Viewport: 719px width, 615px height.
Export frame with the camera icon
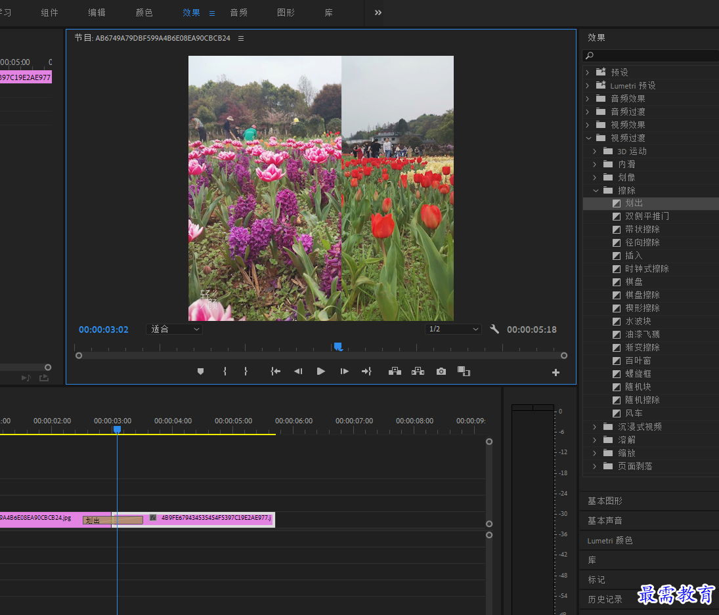(441, 371)
